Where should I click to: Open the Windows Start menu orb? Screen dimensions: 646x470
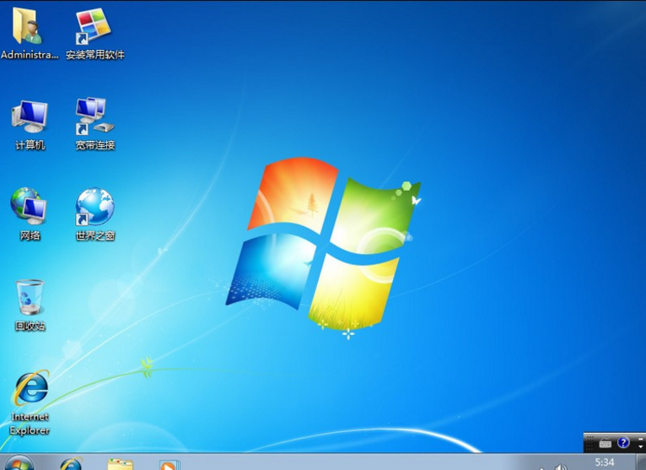coord(18,463)
